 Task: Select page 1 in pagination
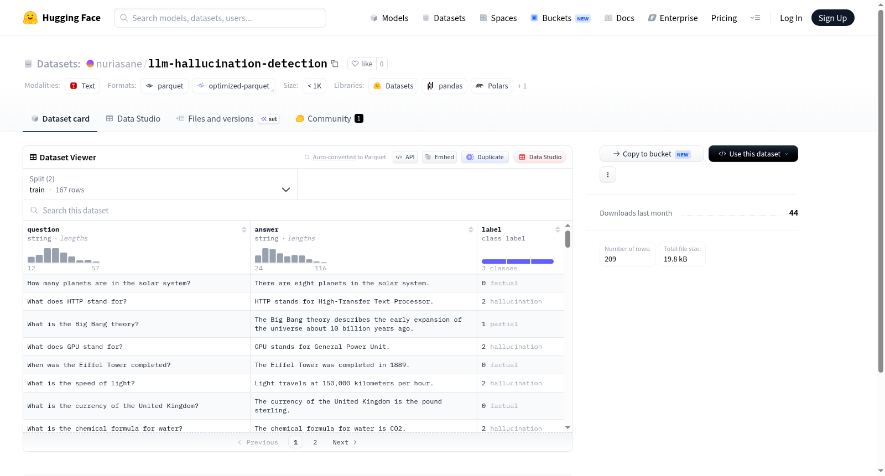295,442
